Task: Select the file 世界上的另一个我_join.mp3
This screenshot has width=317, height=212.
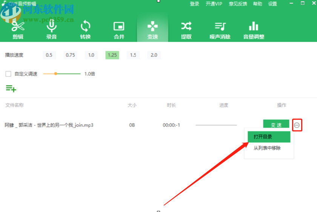Action: [49, 125]
